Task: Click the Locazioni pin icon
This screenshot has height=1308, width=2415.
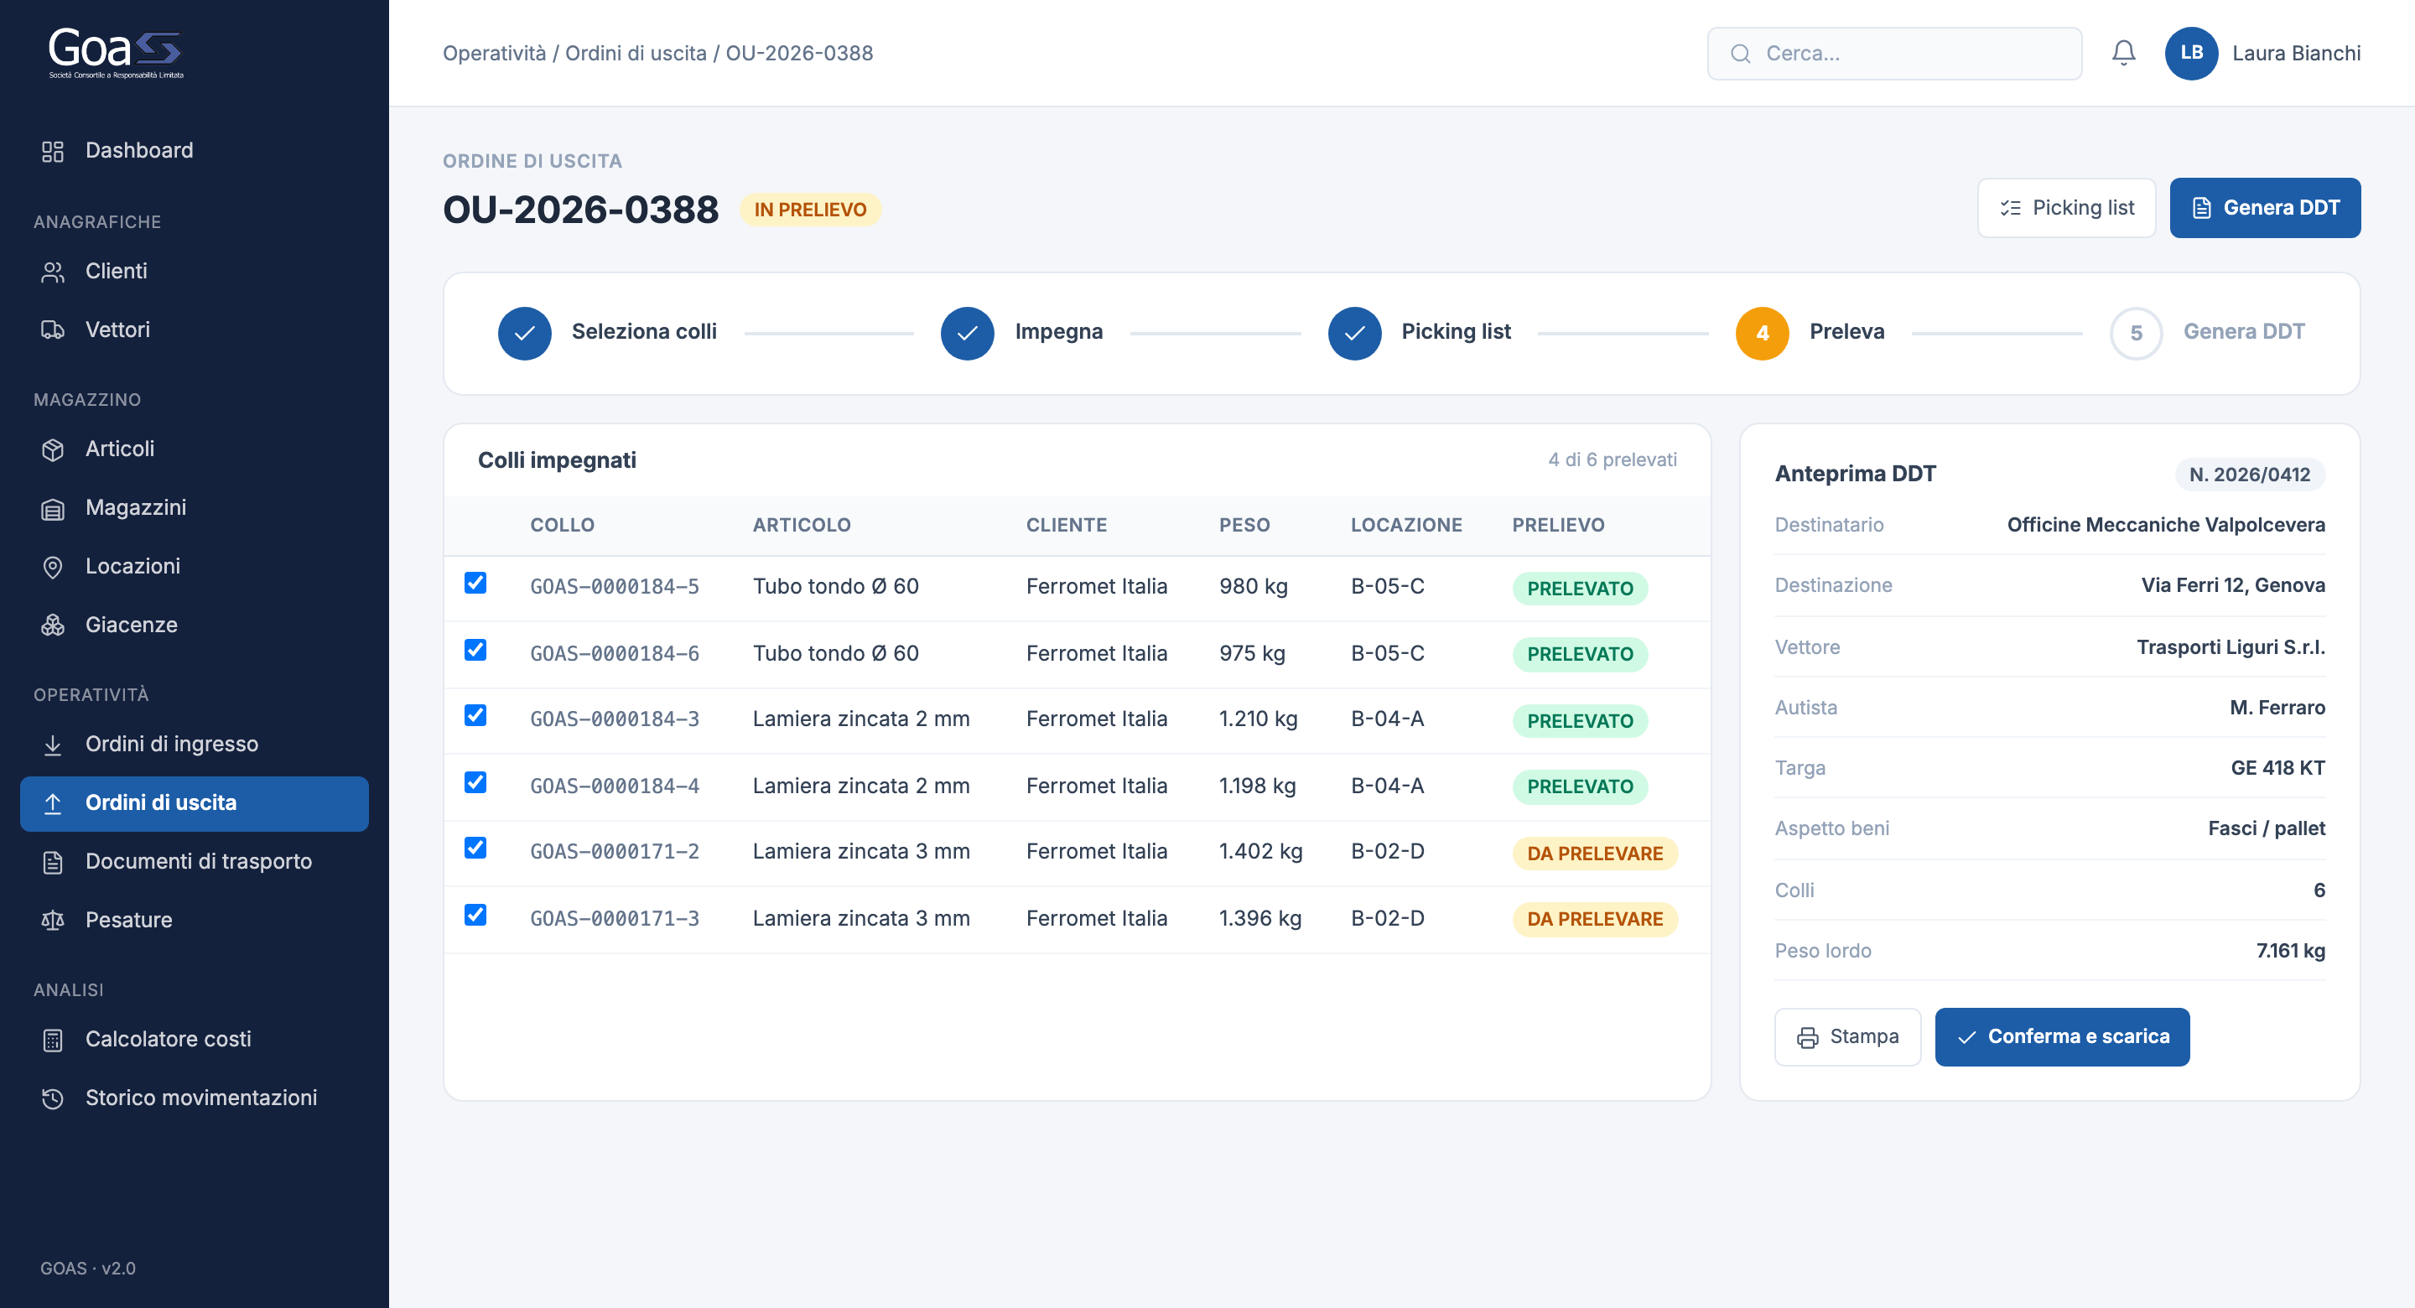Action: [53, 568]
